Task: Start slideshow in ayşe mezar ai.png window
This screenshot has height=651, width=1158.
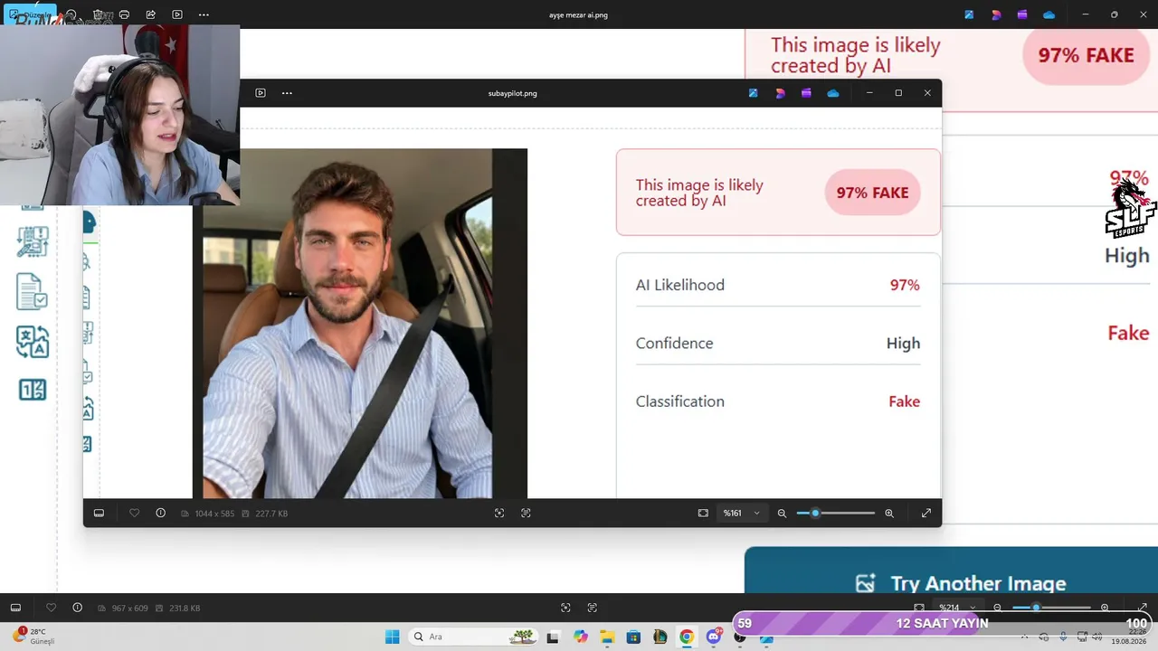Action: coord(177,14)
